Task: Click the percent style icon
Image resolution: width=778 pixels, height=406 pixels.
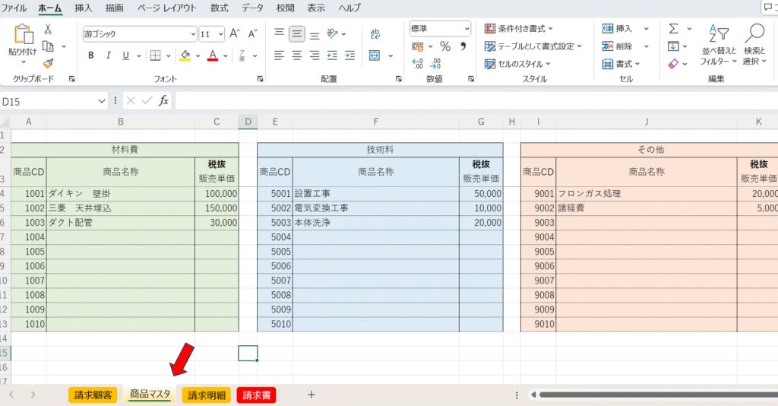Action: (x=445, y=46)
